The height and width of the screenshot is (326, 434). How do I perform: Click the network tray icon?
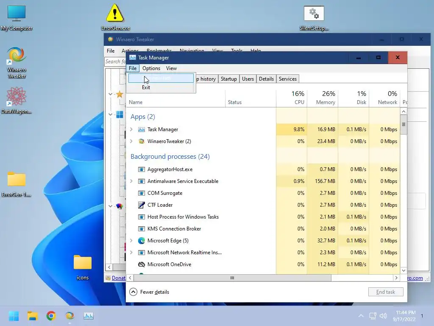373,316
